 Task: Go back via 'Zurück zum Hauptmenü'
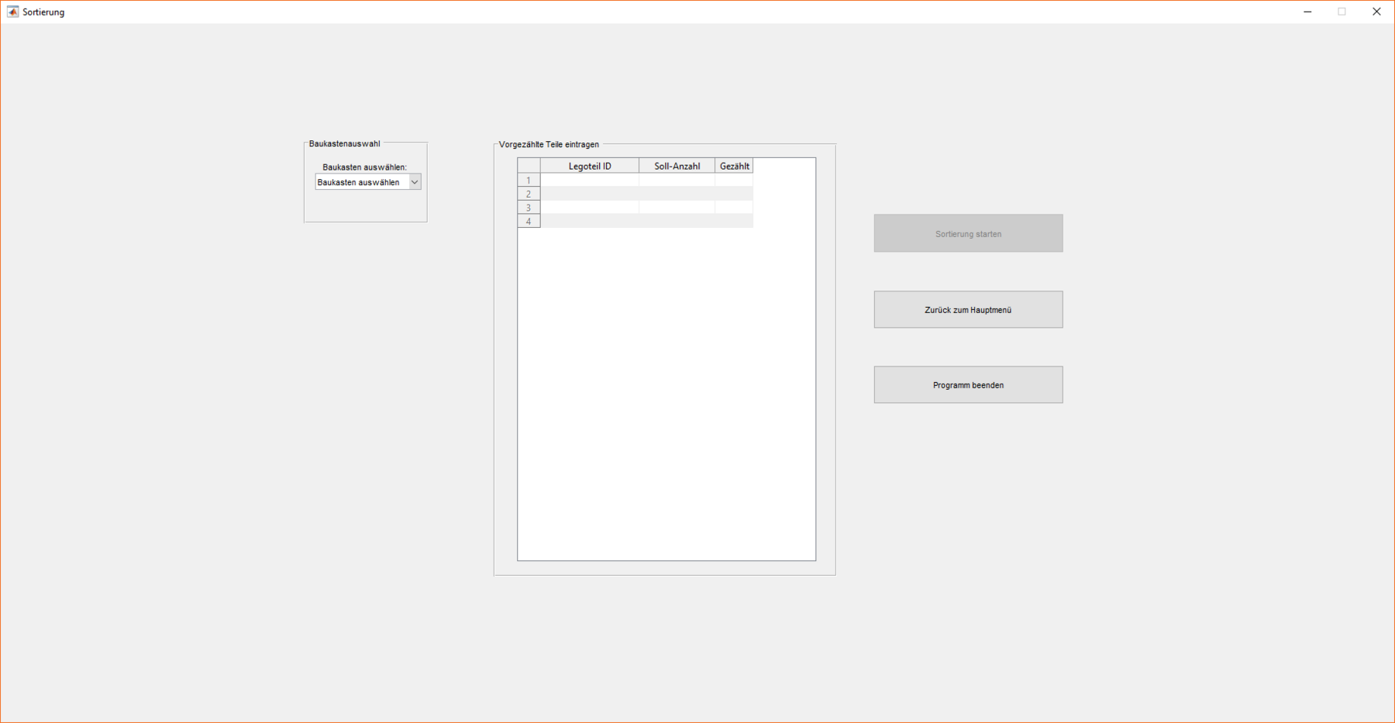click(968, 310)
